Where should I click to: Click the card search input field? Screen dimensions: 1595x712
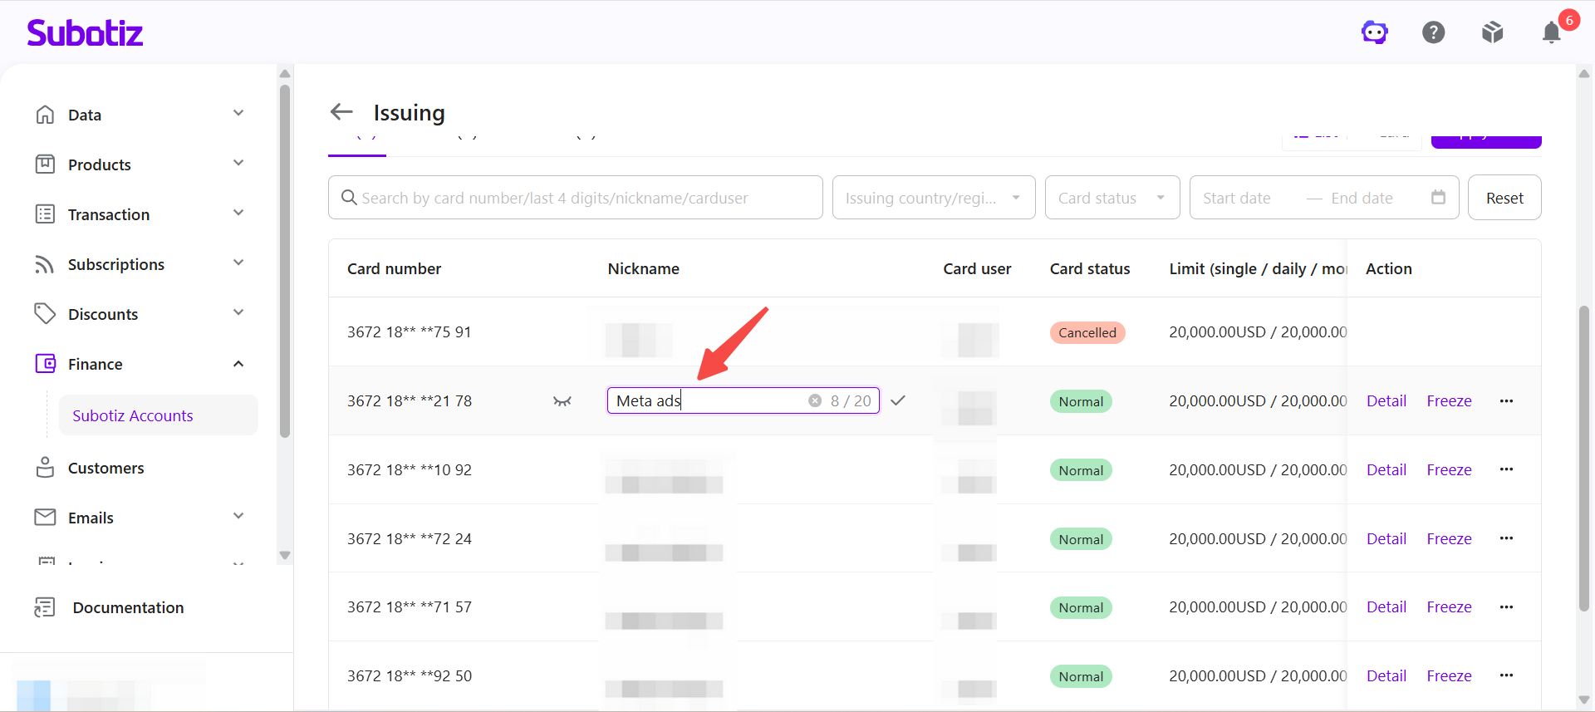pos(576,198)
